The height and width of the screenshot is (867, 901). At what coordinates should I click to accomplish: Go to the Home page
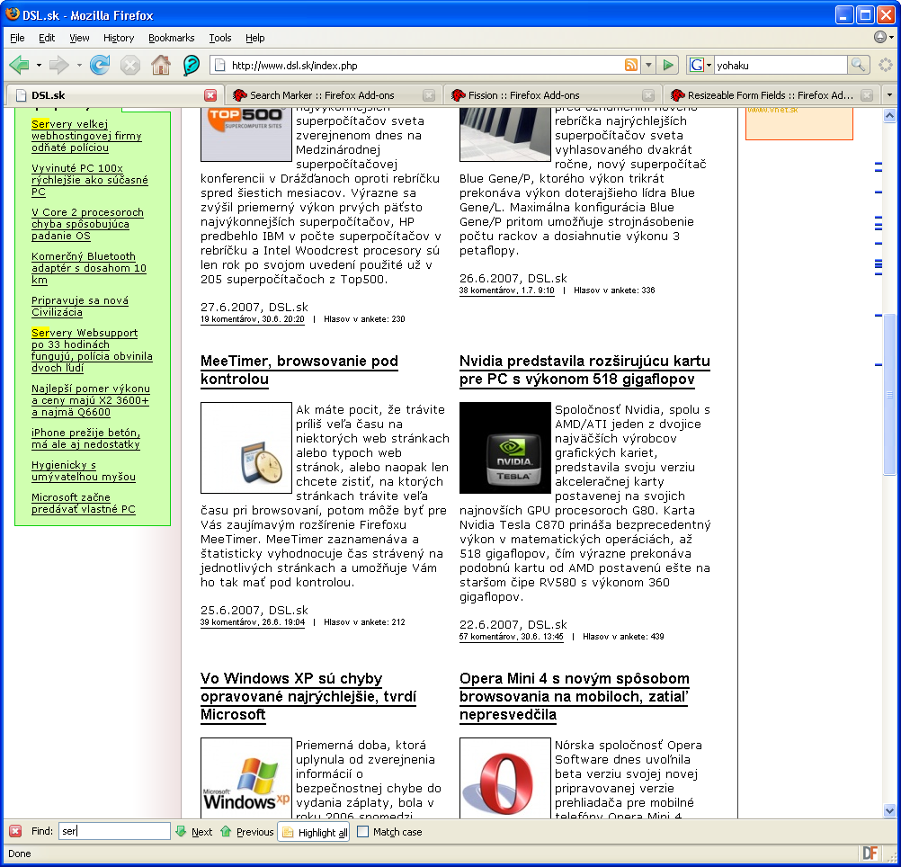pyautogui.click(x=161, y=65)
